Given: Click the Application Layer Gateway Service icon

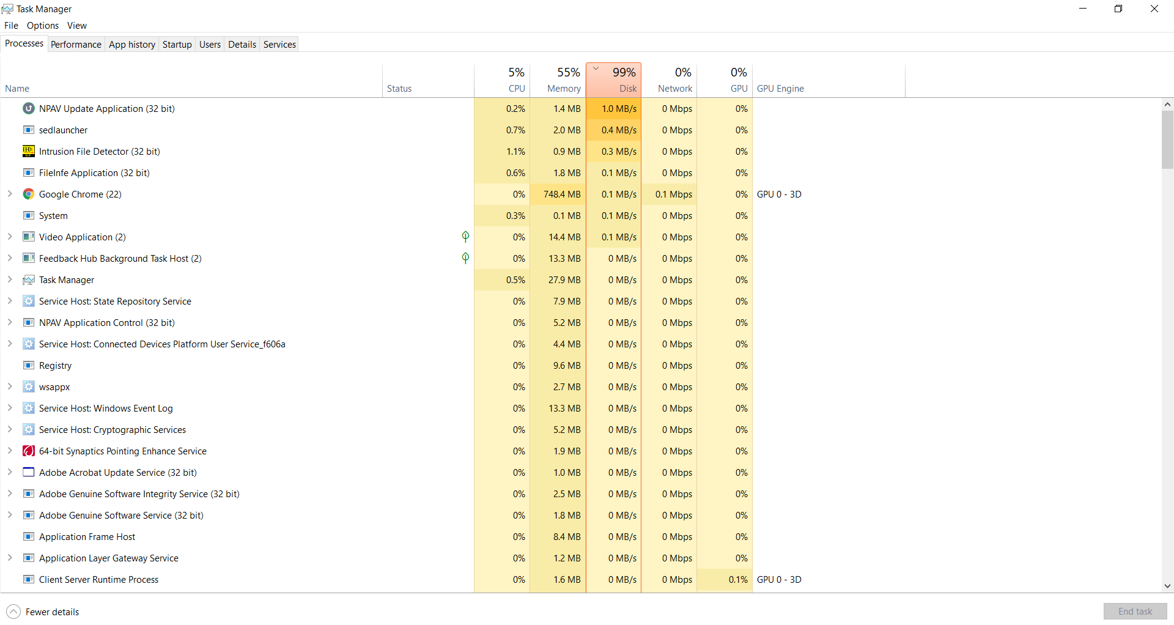Looking at the screenshot, I should [x=28, y=558].
